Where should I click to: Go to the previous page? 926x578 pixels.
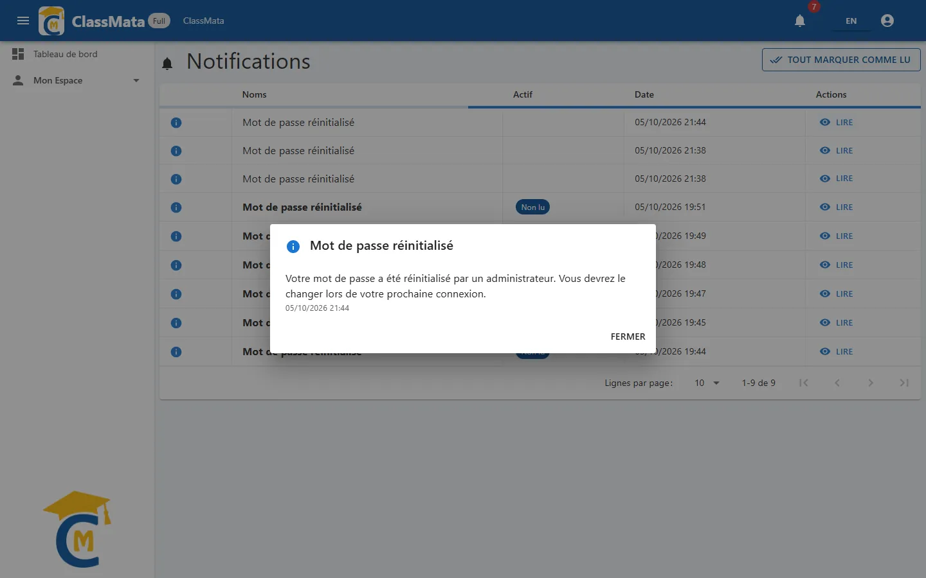pos(837,383)
